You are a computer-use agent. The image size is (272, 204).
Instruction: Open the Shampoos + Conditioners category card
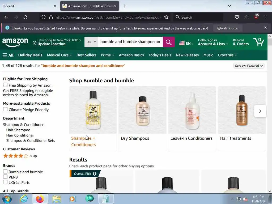click(x=93, y=118)
